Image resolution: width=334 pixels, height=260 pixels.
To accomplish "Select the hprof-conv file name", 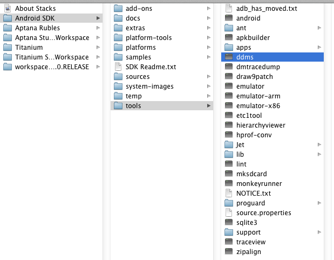I will pyautogui.click(x=254, y=135).
